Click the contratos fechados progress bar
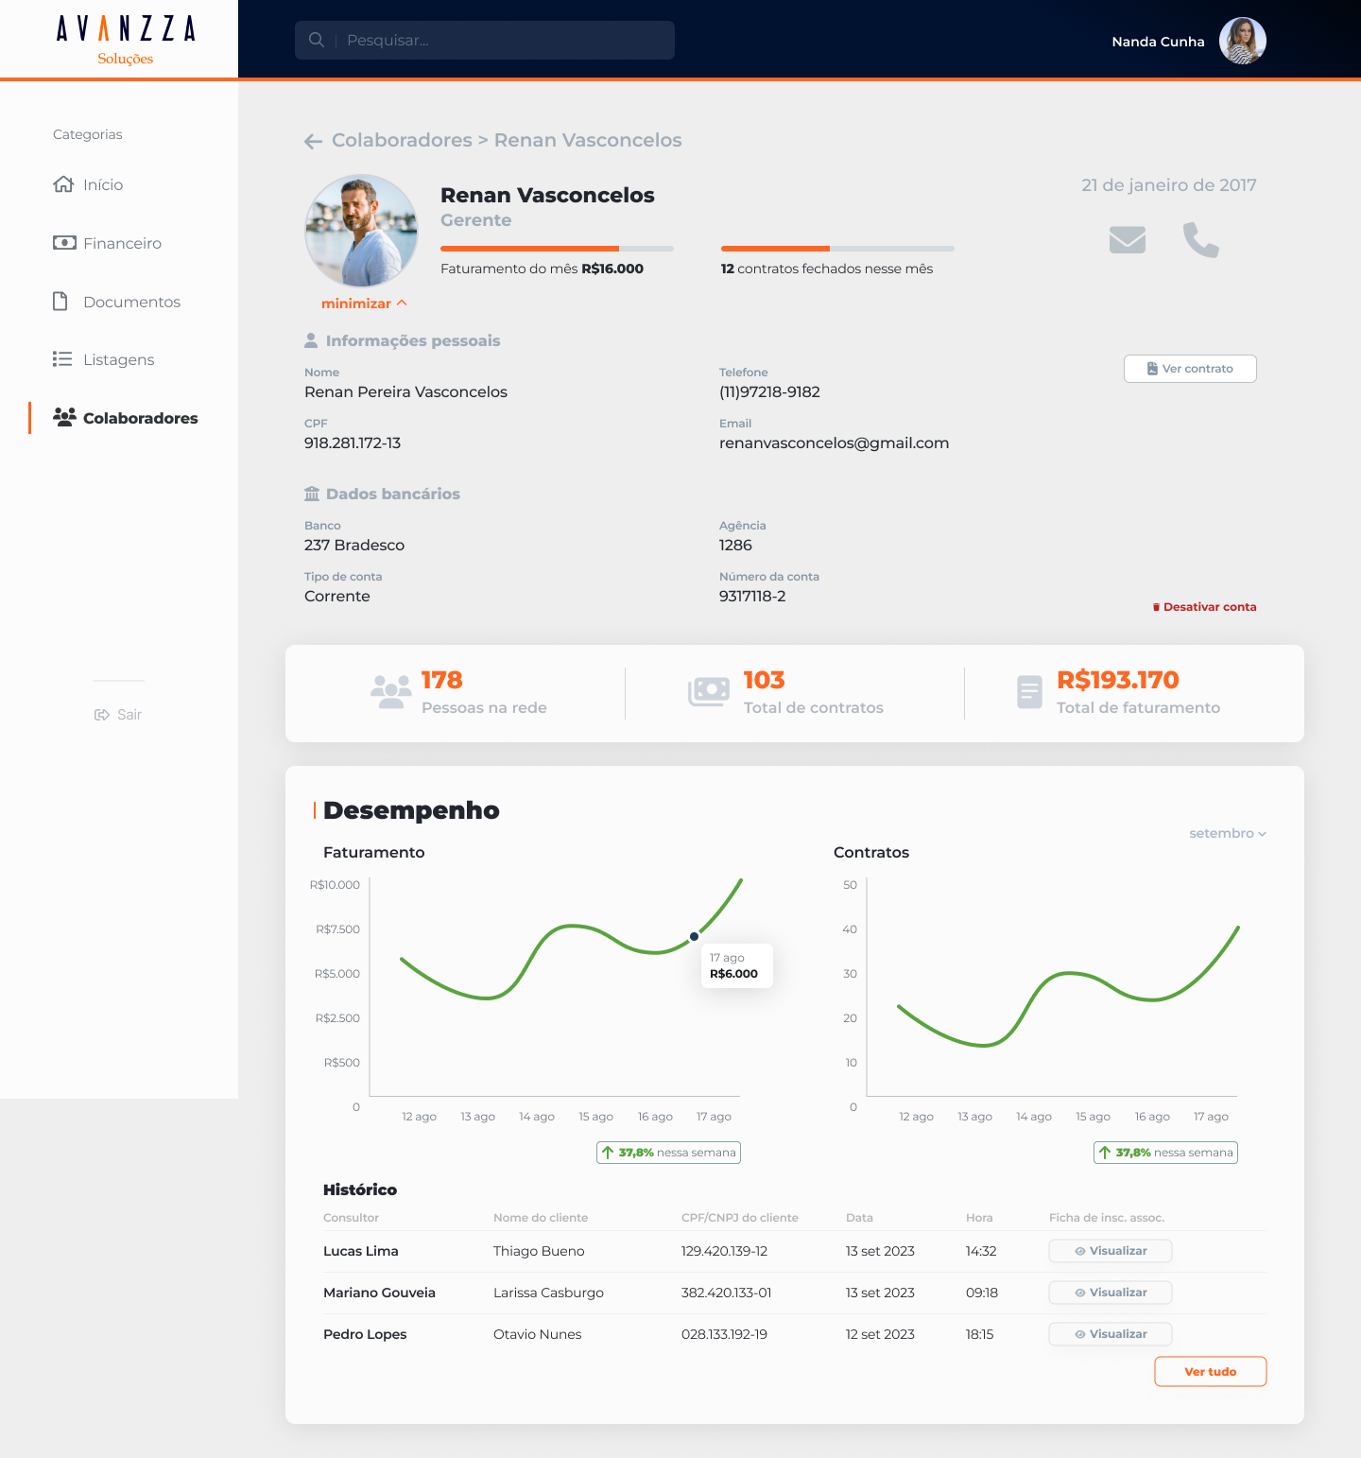The width and height of the screenshot is (1361, 1458). pos(837,249)
